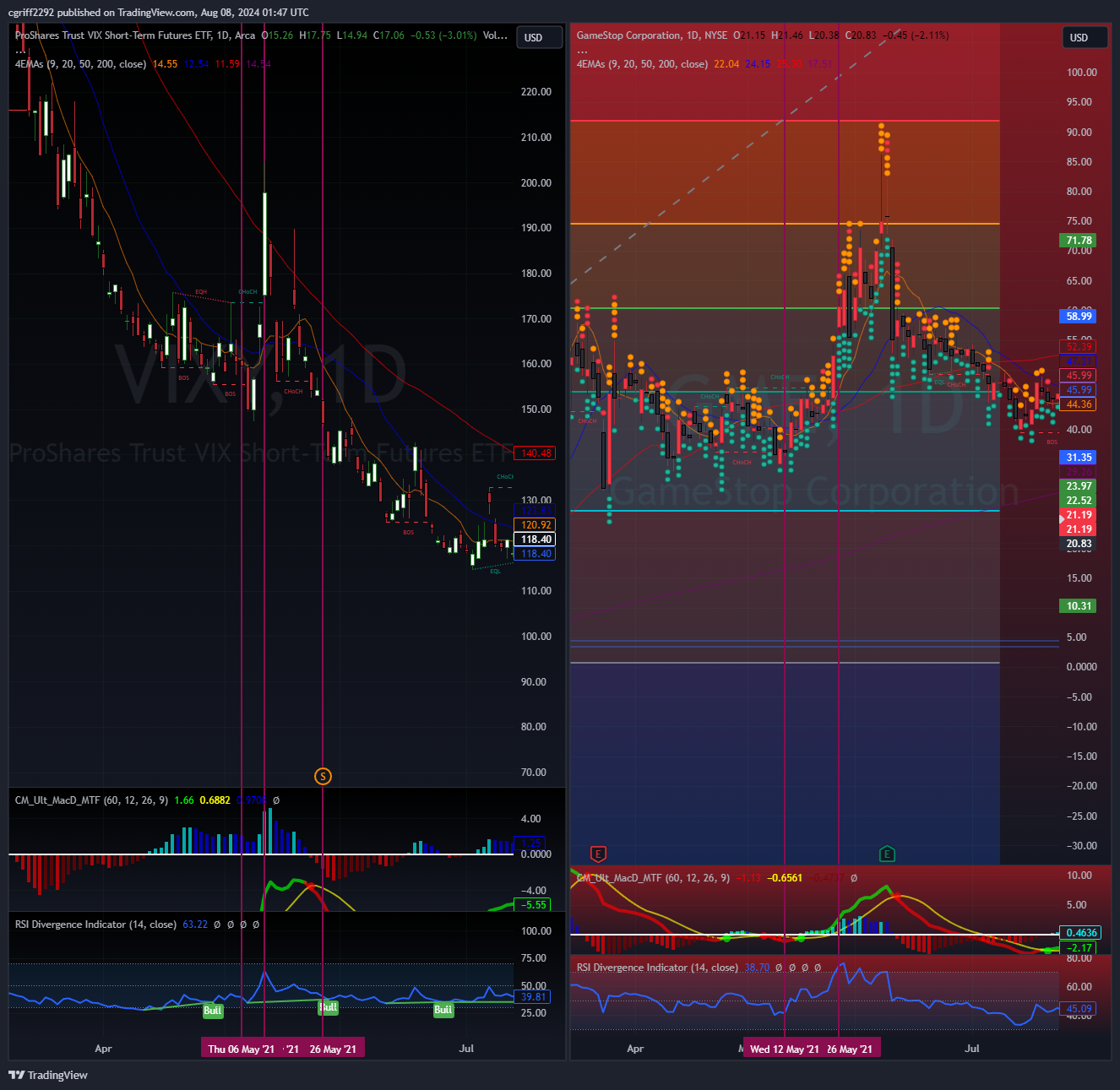Click the Bull label touching the 26 May line

pos(328,1007)
